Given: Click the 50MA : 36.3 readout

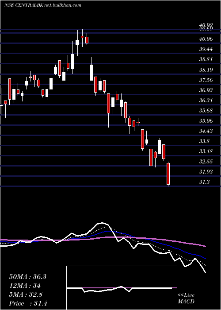Looking at the screenshot, I should pyautogui.click(x=27, y=277).
